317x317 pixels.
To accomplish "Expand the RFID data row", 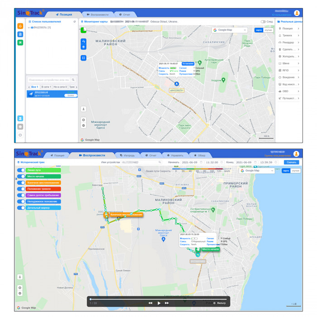I will [x=289, y=70].
